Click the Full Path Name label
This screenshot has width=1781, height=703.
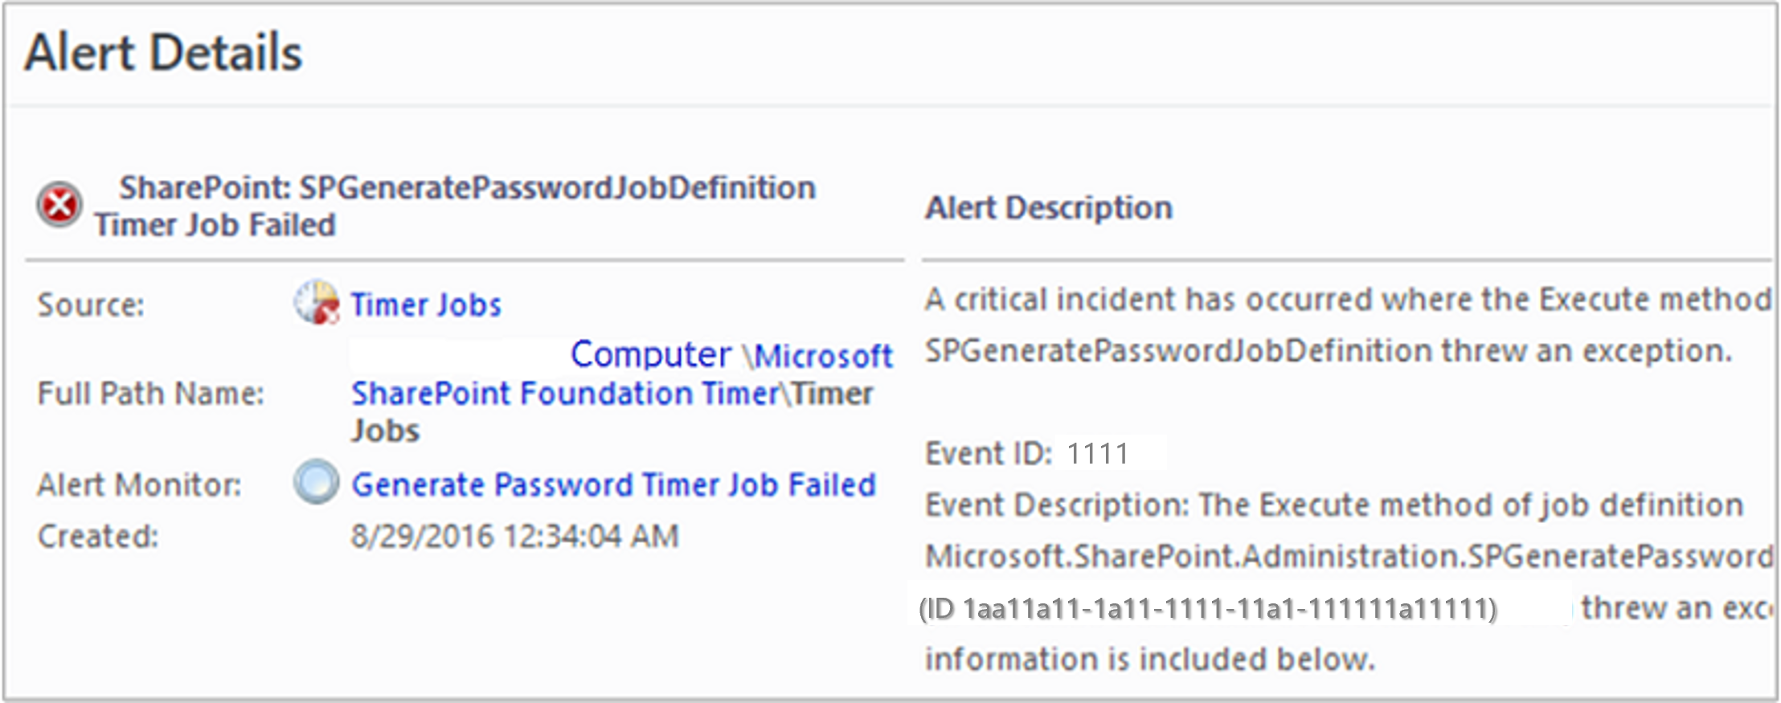point(151,394)
